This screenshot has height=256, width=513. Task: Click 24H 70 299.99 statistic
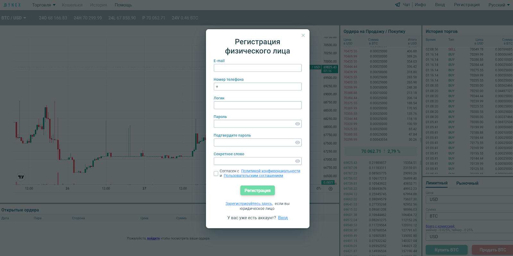[x=88, y=18]
